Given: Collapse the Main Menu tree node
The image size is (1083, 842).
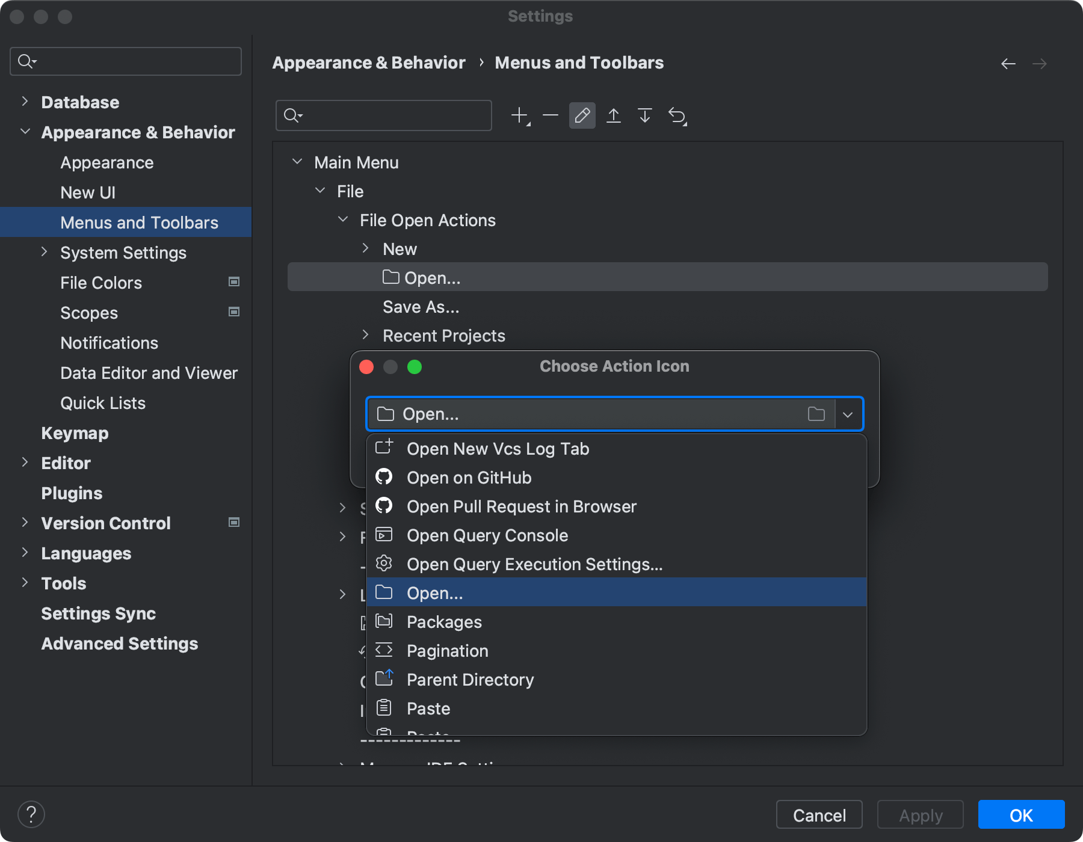Looking at the screenshot, I should click(x=297, y=162).
